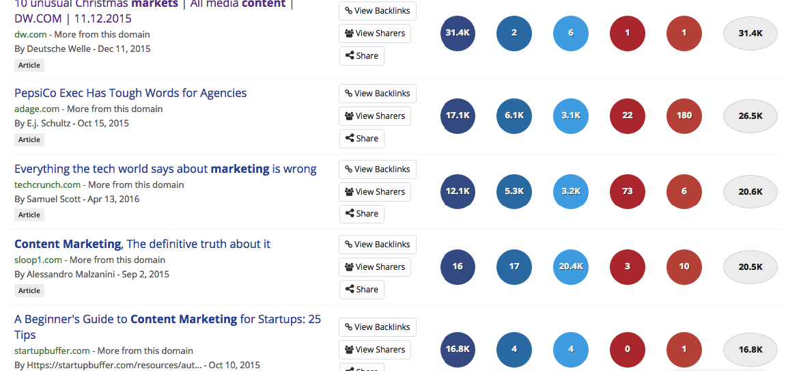Viewport: 786px width, 371px height.
Task: Open "Everything the tech world says about marketing" article
Action: [x=165, y=169]
